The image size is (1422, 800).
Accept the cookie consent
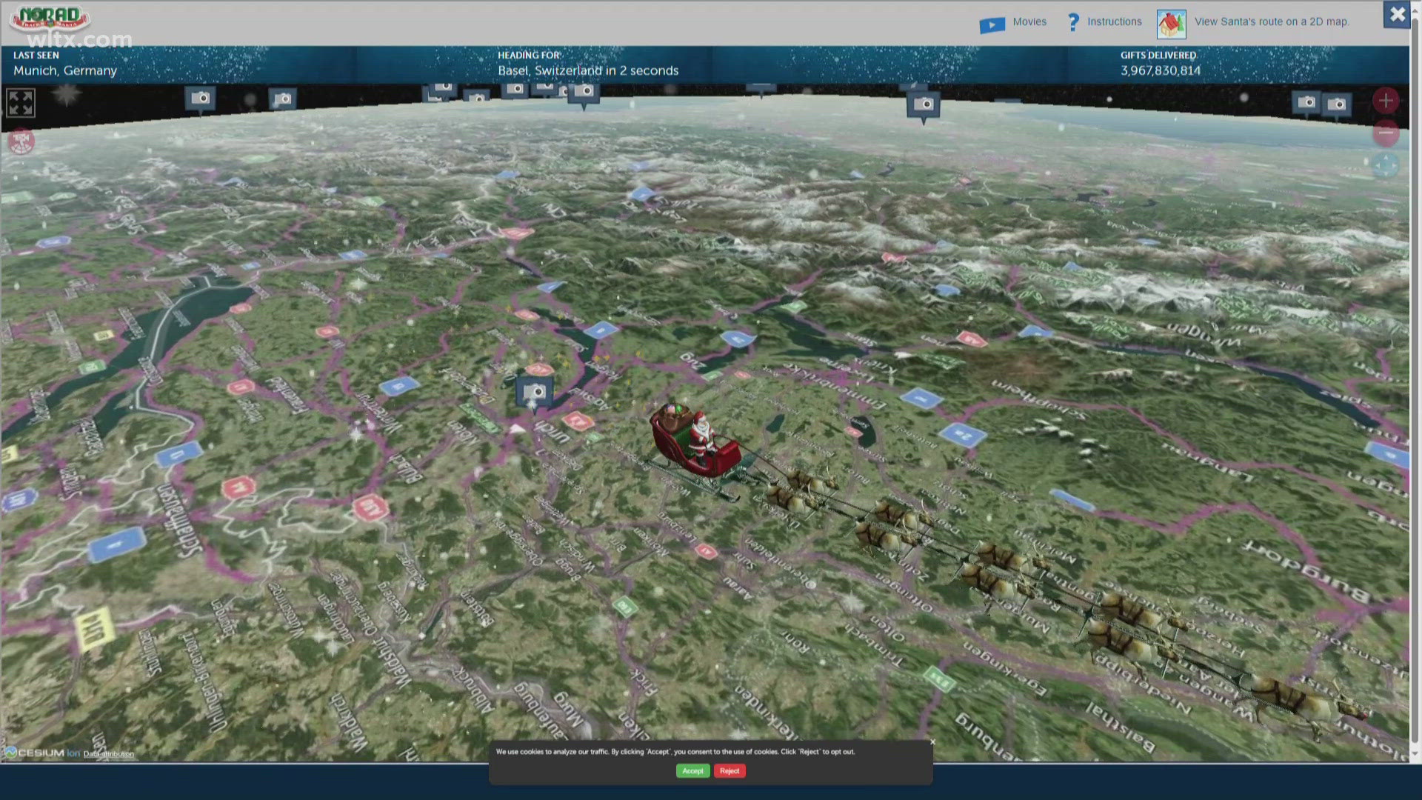tap(692, 770)
